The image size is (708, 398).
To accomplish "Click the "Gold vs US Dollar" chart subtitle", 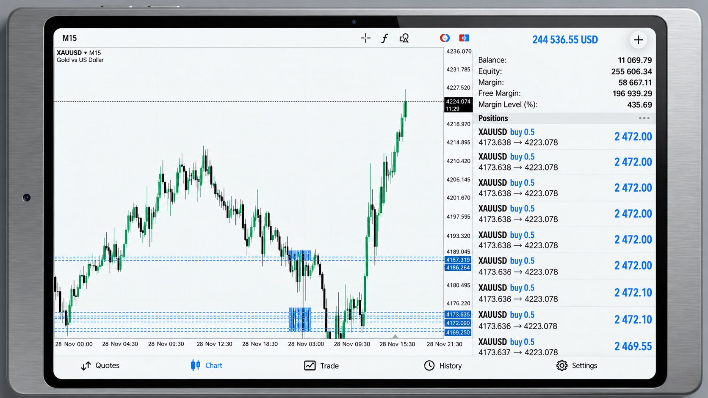I will [80, 60].
